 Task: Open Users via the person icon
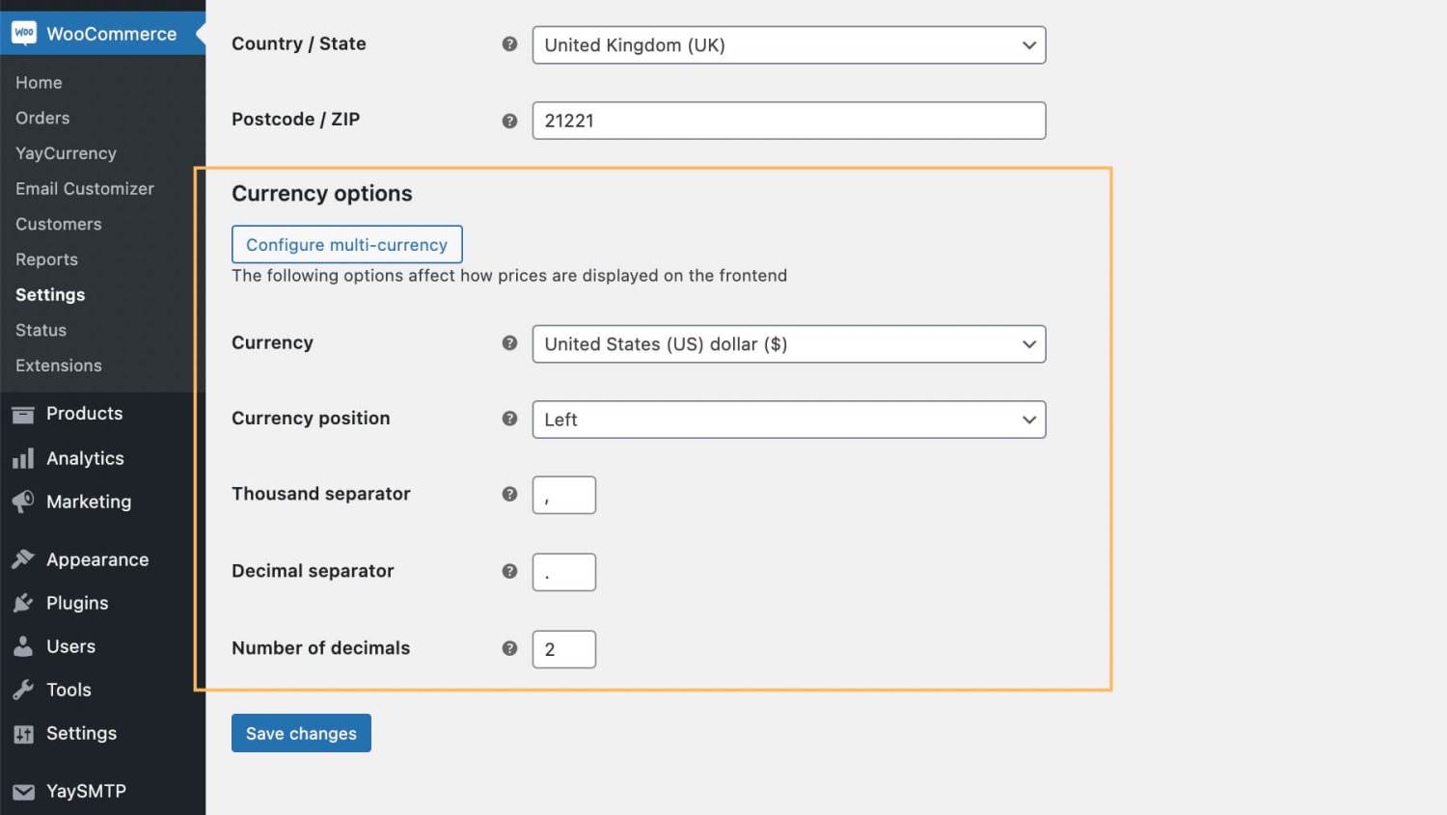pos(23,646)
